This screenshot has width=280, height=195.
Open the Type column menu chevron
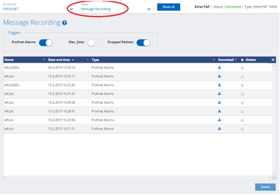pyautogui.click(x=214, y=59)
